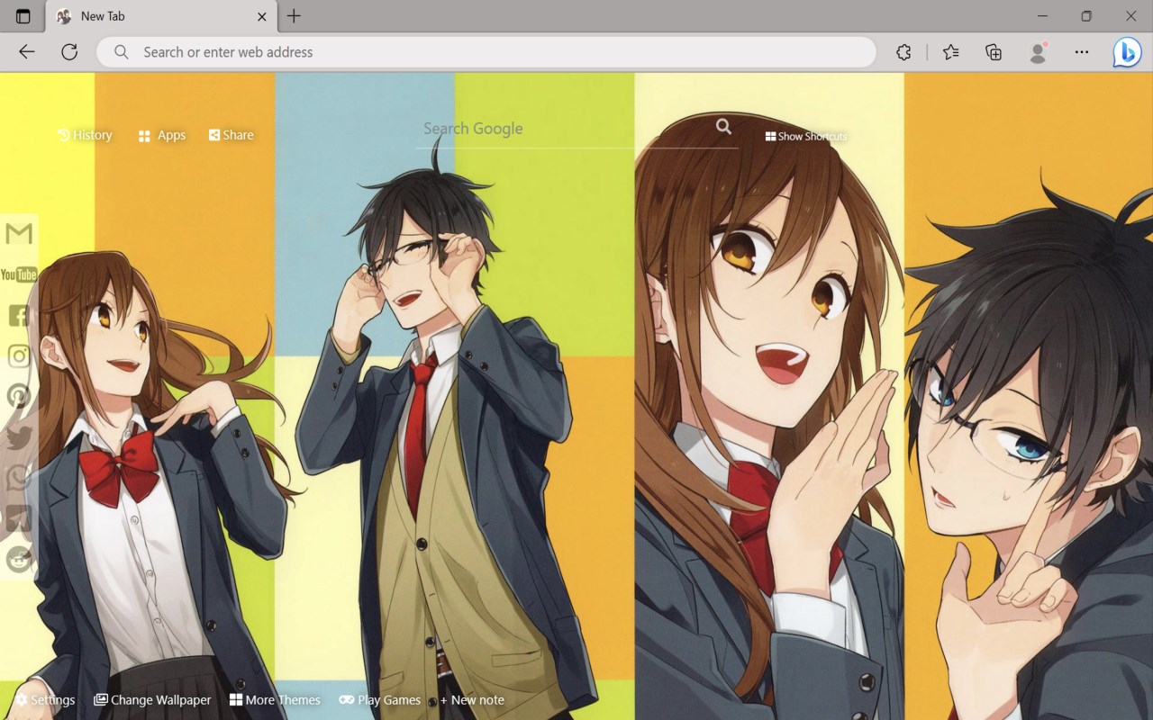This screenshot has width=1153, height=720.
Task: Open the browser Extensions menu
Action: 904,52
